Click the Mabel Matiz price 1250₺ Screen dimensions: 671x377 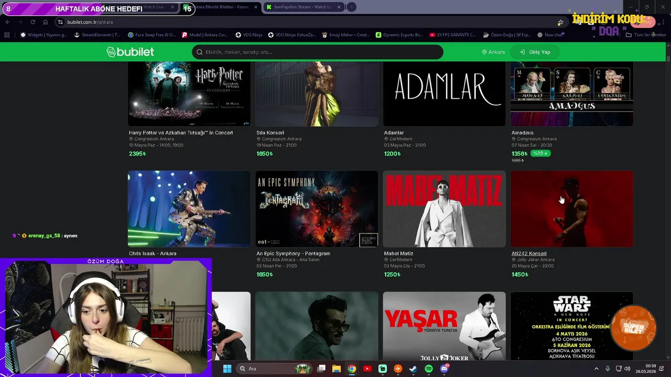click(x=392, y=274)
